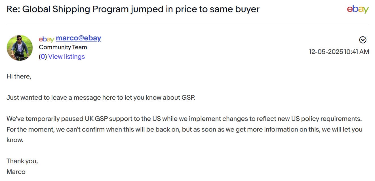Click the line starting "For the moment"

point(184,129)
